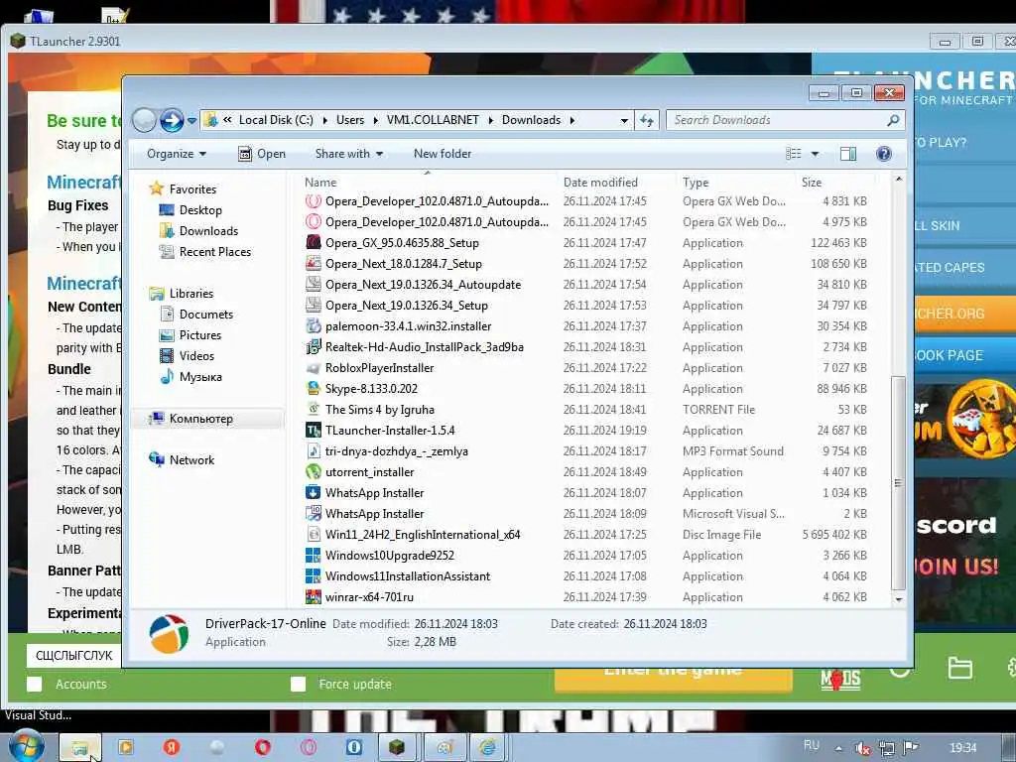The image size is (1016, 762).
Task: Click the muted volume tray icon
Action: pyautogui.click(x=862, y=748)
